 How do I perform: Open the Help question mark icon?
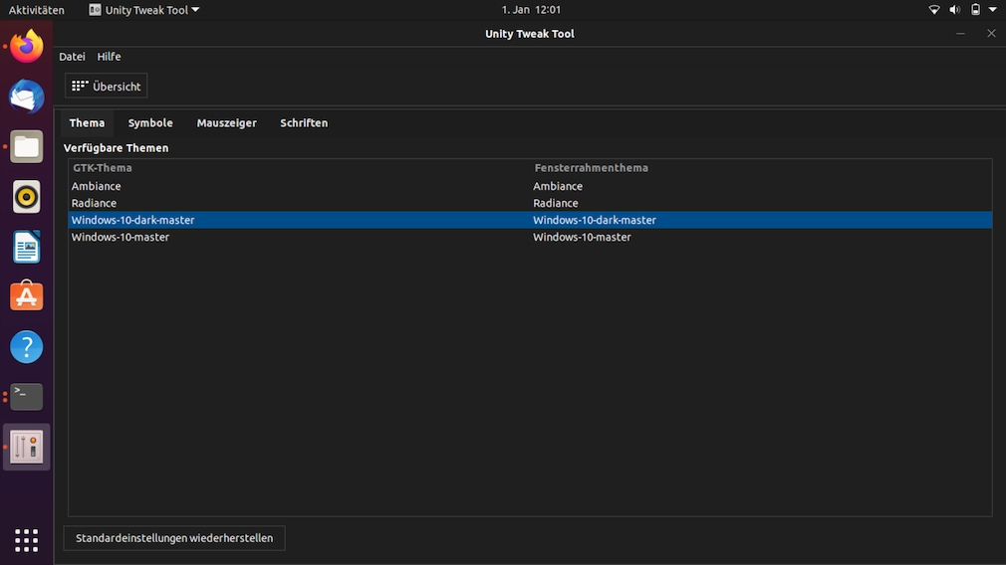[x=27, y=347]
